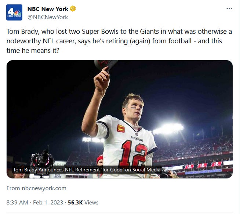Image resolution: width=240 pixels, height=214 pixels.
Task: Click the 56.3K view count number
Action: click(76, 202)
